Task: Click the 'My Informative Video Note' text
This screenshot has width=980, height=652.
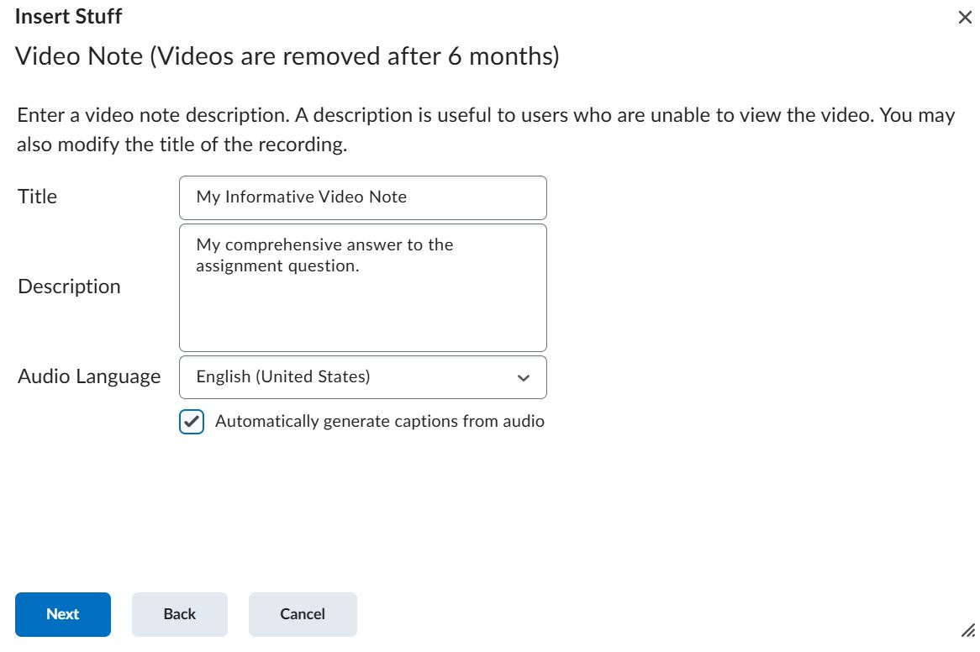Action: coord(301,197)
